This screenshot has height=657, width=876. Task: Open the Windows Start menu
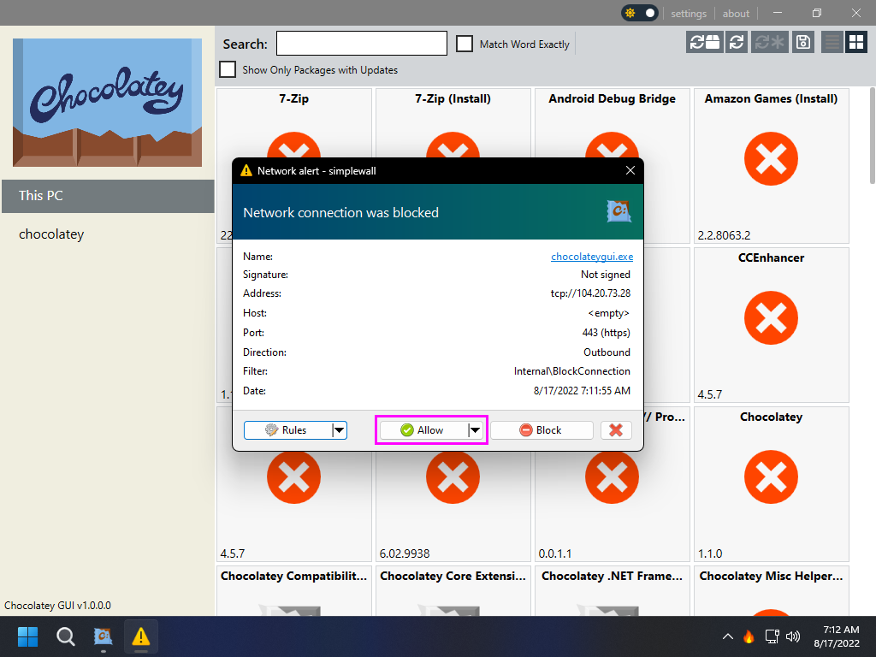point(28,636)
